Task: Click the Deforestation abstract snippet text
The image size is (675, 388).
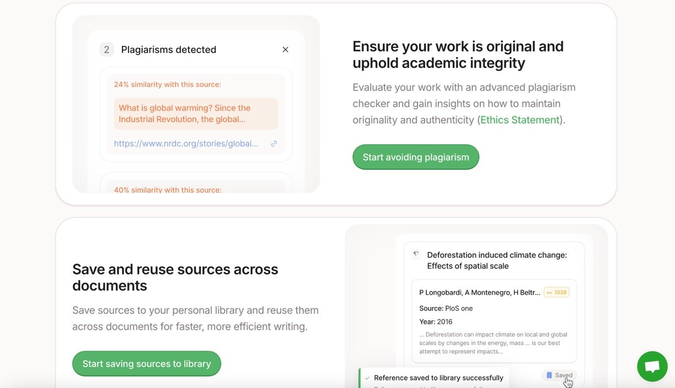Action: pos(493,343)
